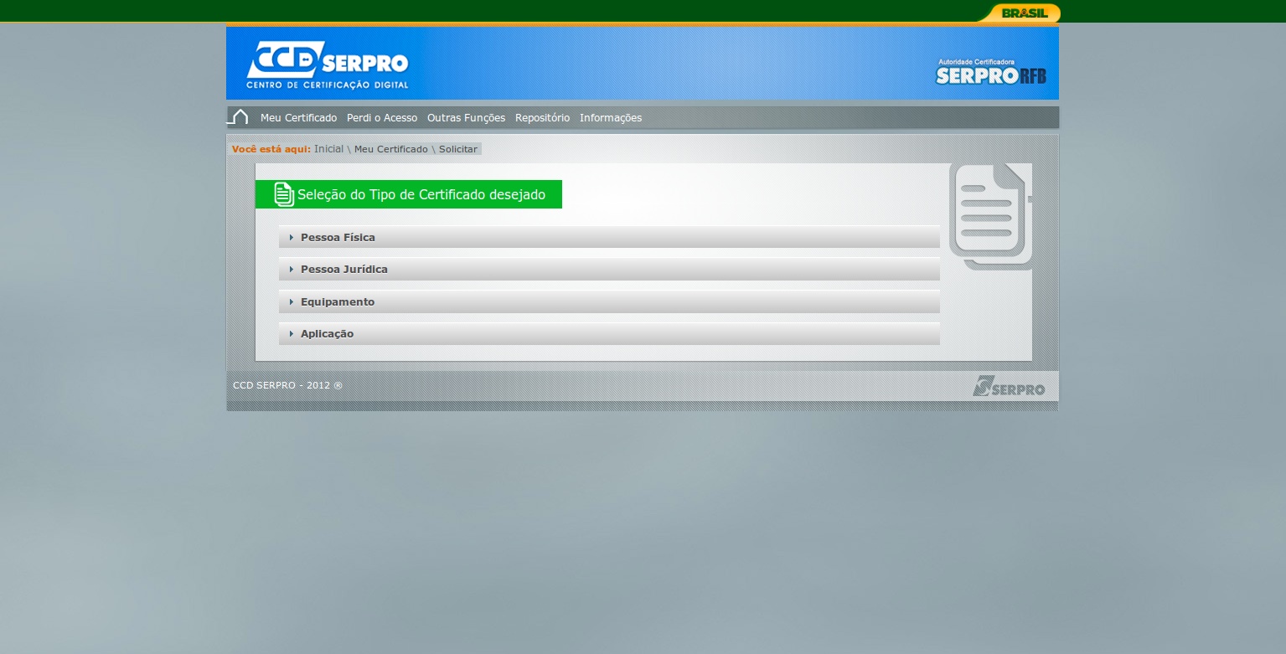Click Solicitar in the breadcrumb trail

point(458,149)
